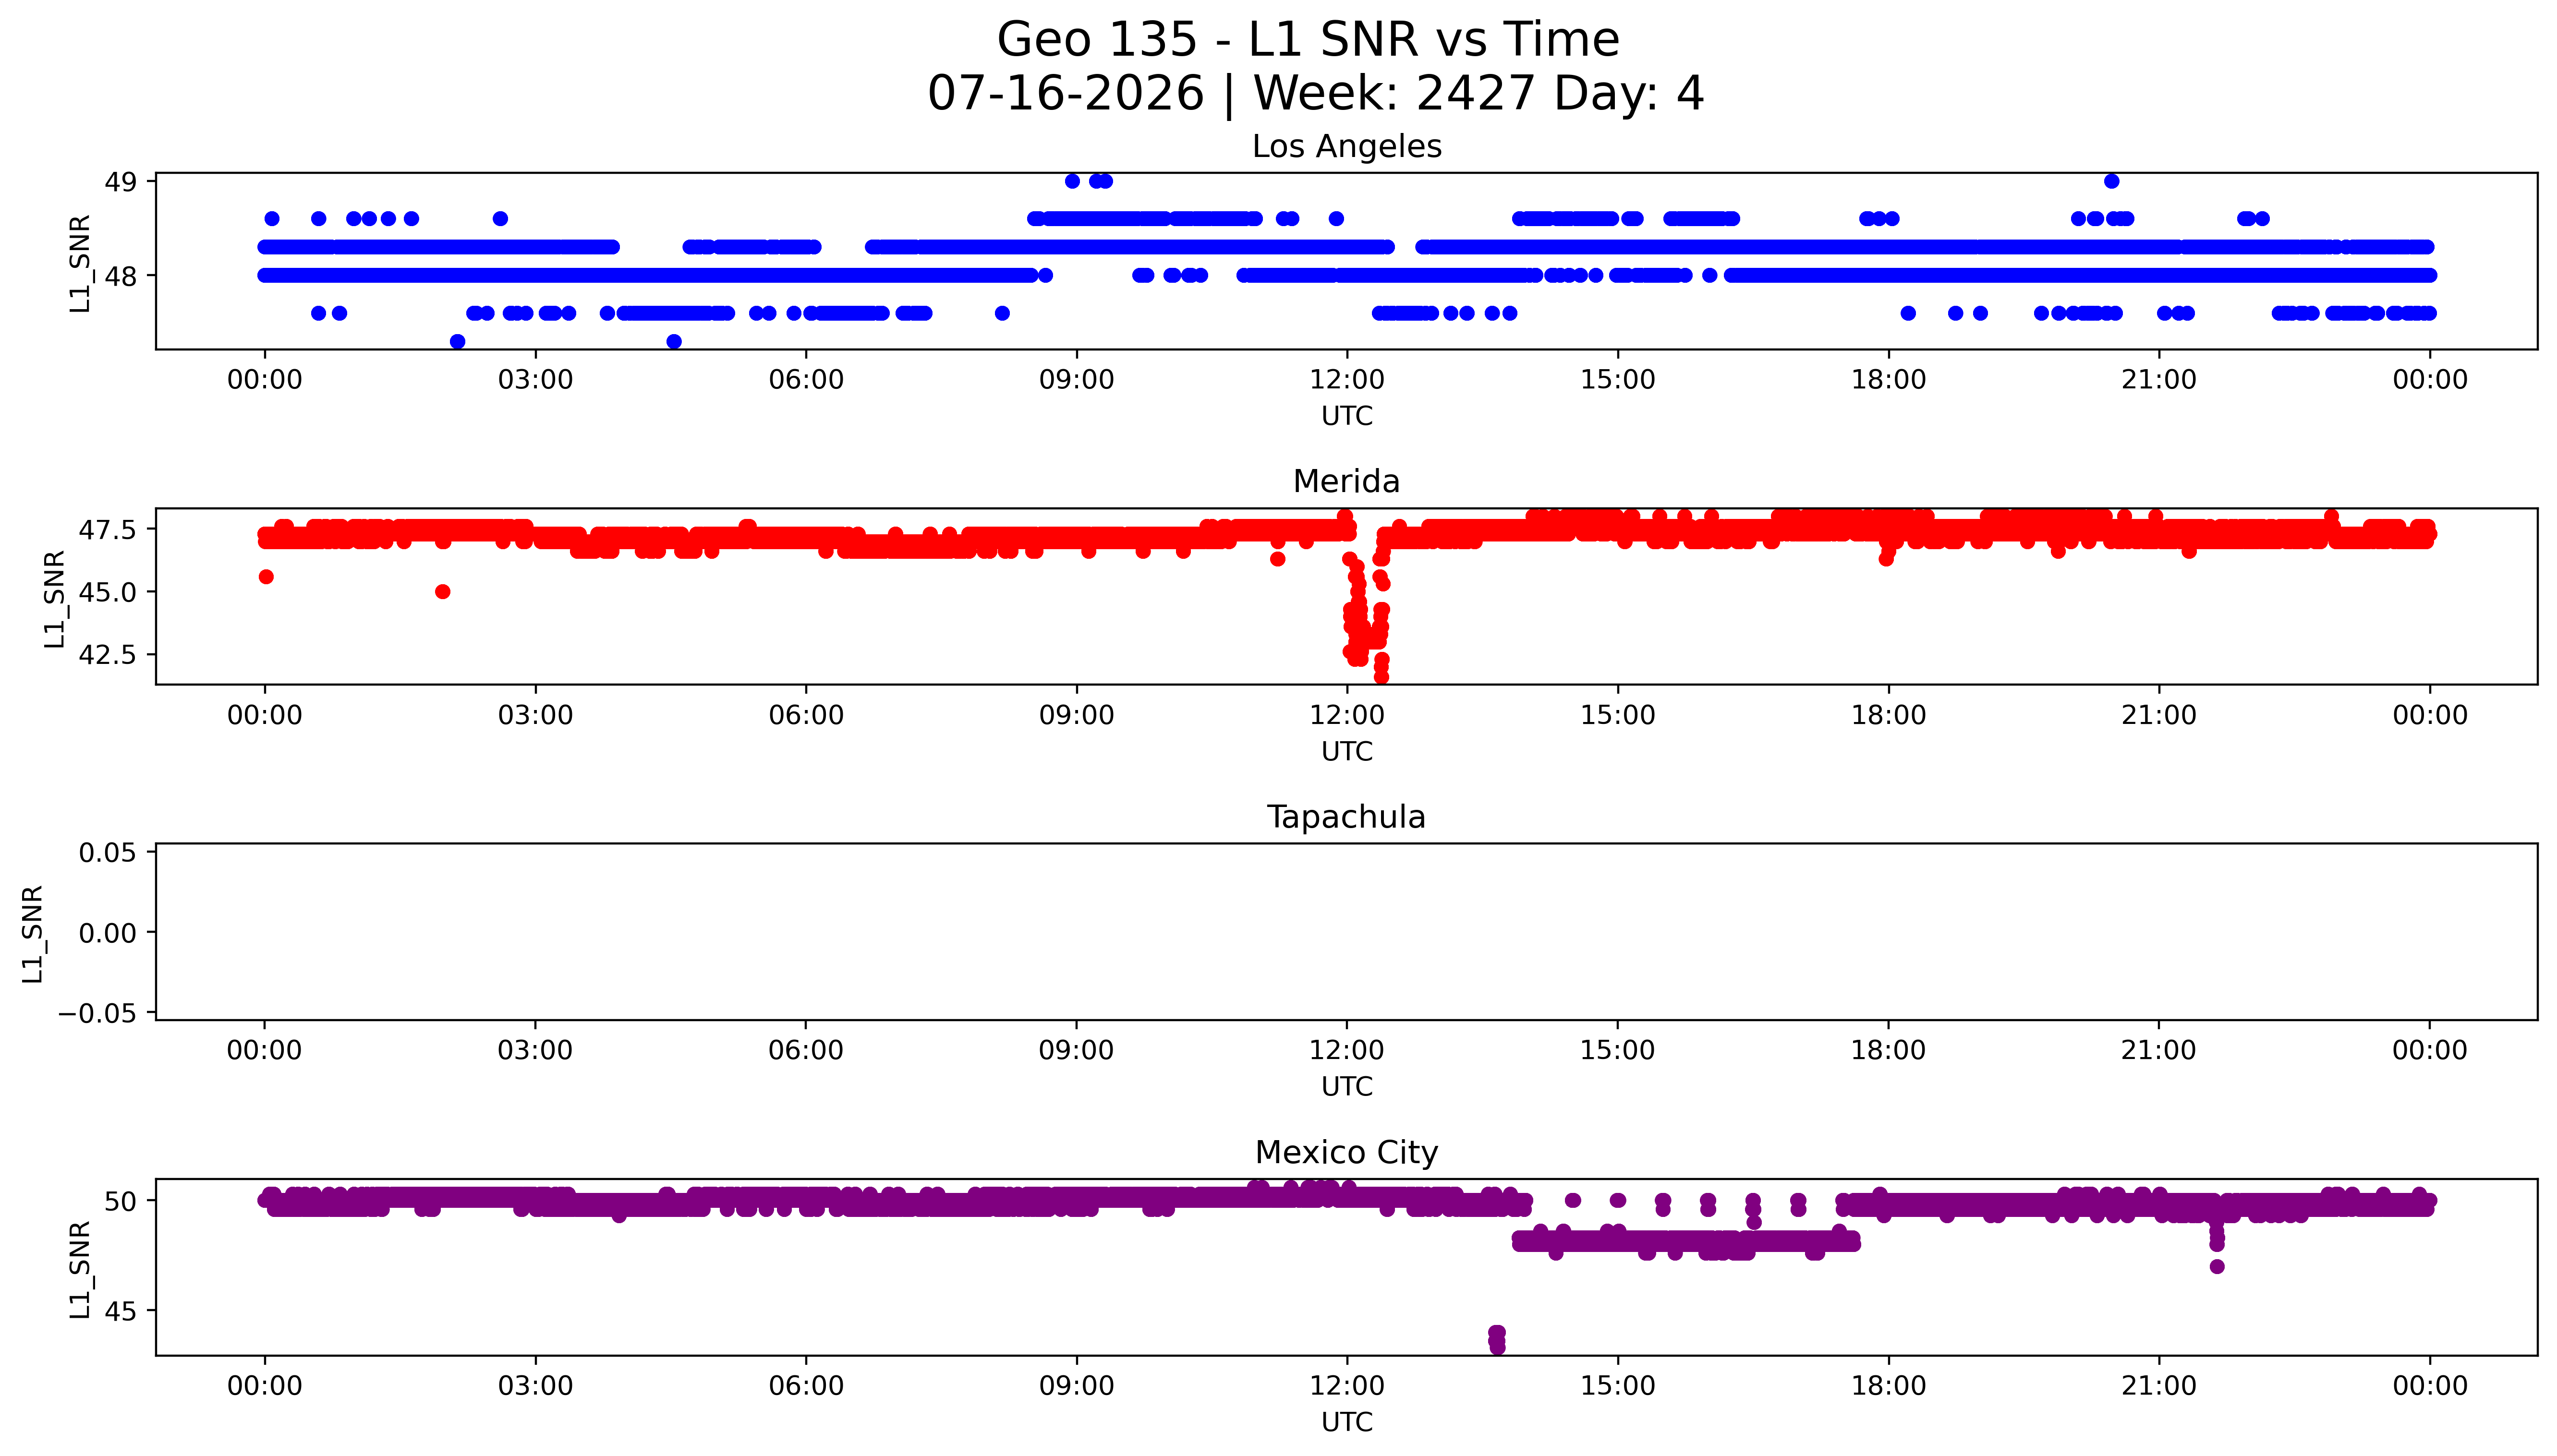
Task: Click the Tapachula subplot title
Action: (1346, 817)
